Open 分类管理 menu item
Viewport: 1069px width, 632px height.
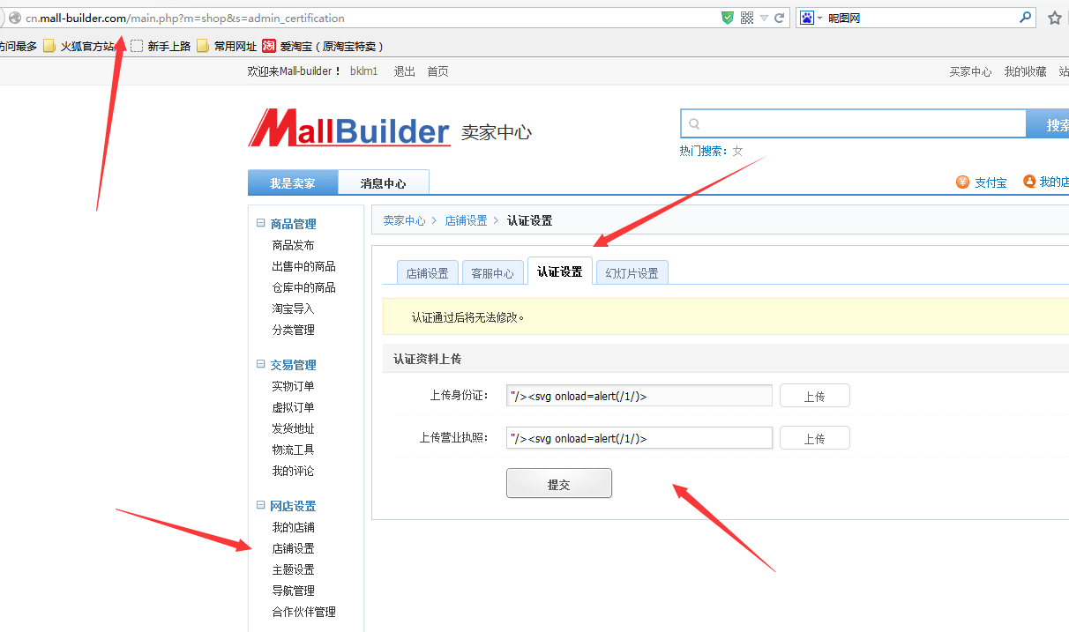point(293,330)
